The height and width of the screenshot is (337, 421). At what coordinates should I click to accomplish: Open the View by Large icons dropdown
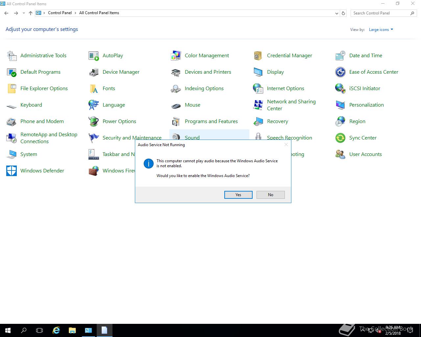coord(381,30)
